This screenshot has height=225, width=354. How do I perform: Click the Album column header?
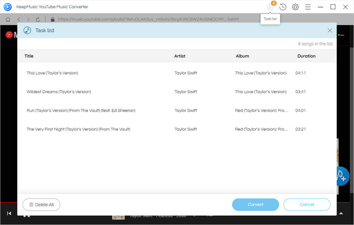click(242, 56)
